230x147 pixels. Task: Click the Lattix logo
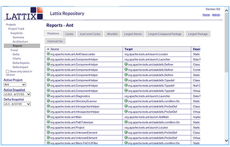click(25, 13)
